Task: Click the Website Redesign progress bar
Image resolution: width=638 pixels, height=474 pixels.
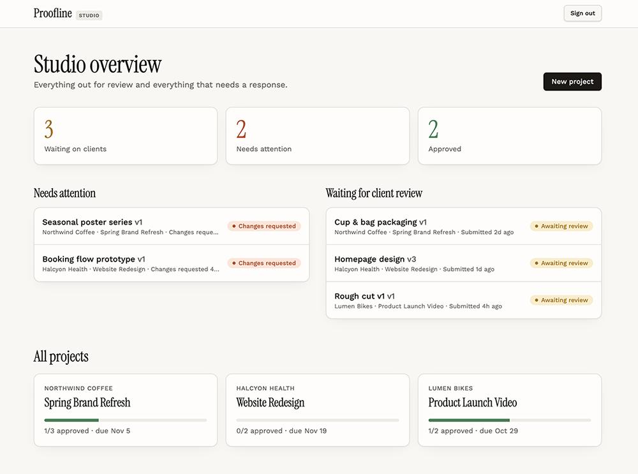Action: 317,420
